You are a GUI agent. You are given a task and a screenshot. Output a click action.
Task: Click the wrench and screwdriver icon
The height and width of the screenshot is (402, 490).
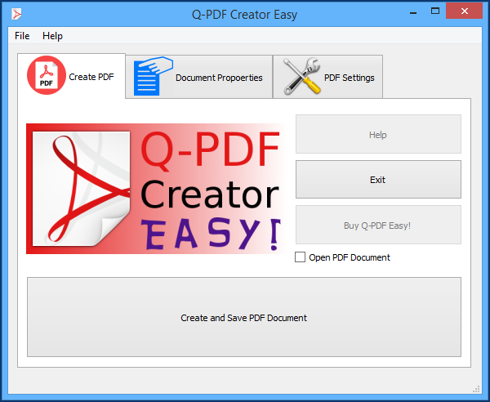click(x=302, y=76)
